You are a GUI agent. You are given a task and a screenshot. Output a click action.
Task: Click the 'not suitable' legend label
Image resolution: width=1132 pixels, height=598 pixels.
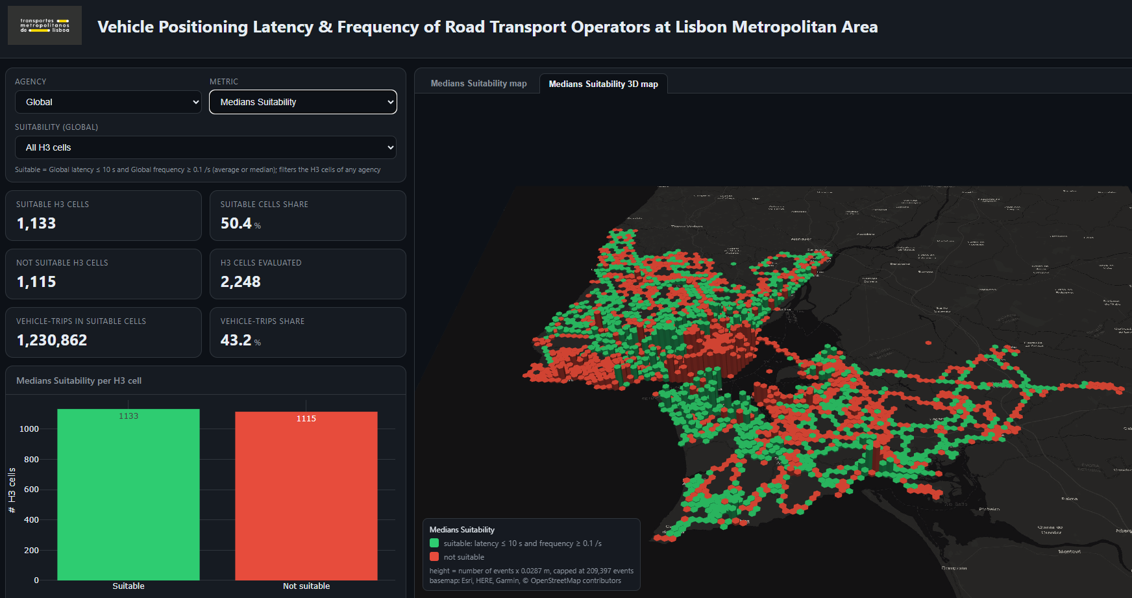click(464, 557)
